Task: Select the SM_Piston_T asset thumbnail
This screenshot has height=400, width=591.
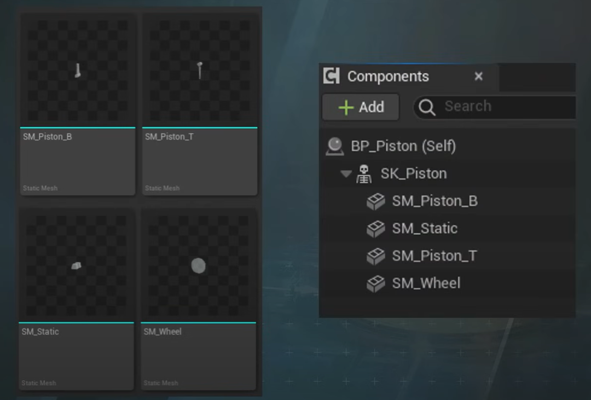Action: point(200,71)
